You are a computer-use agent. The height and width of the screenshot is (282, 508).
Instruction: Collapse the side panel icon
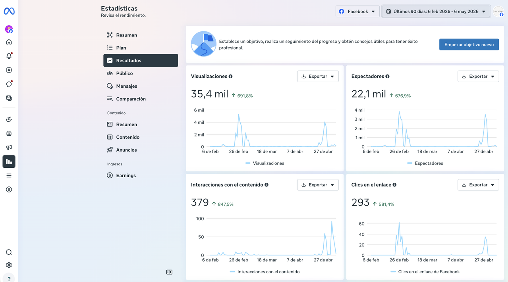pos(169,272)
